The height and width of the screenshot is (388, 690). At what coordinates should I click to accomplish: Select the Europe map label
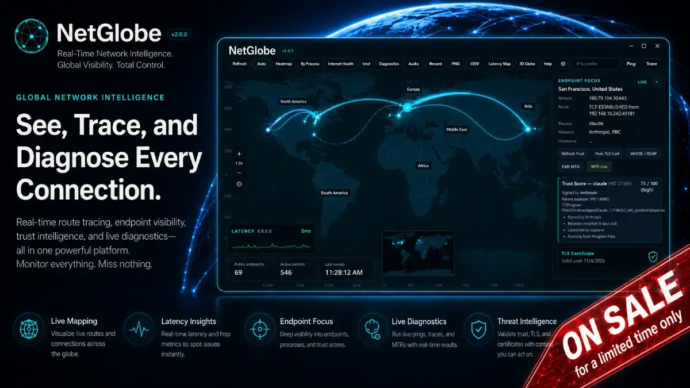point(413,89)
